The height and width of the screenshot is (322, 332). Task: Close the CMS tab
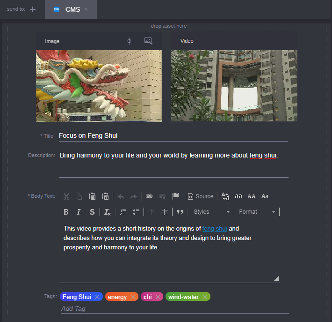coord(86,9)
